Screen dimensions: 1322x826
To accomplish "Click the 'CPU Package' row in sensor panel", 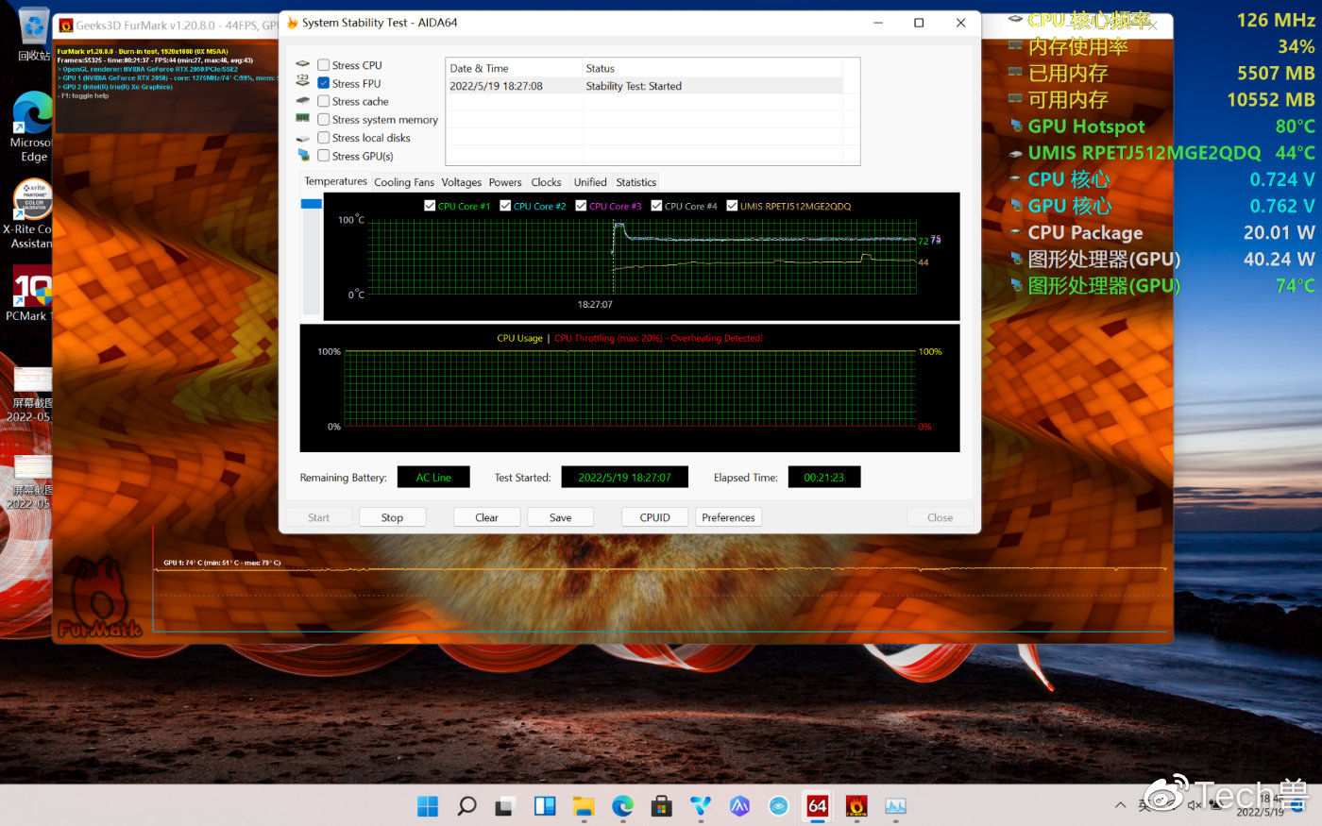I will 1161,232.
